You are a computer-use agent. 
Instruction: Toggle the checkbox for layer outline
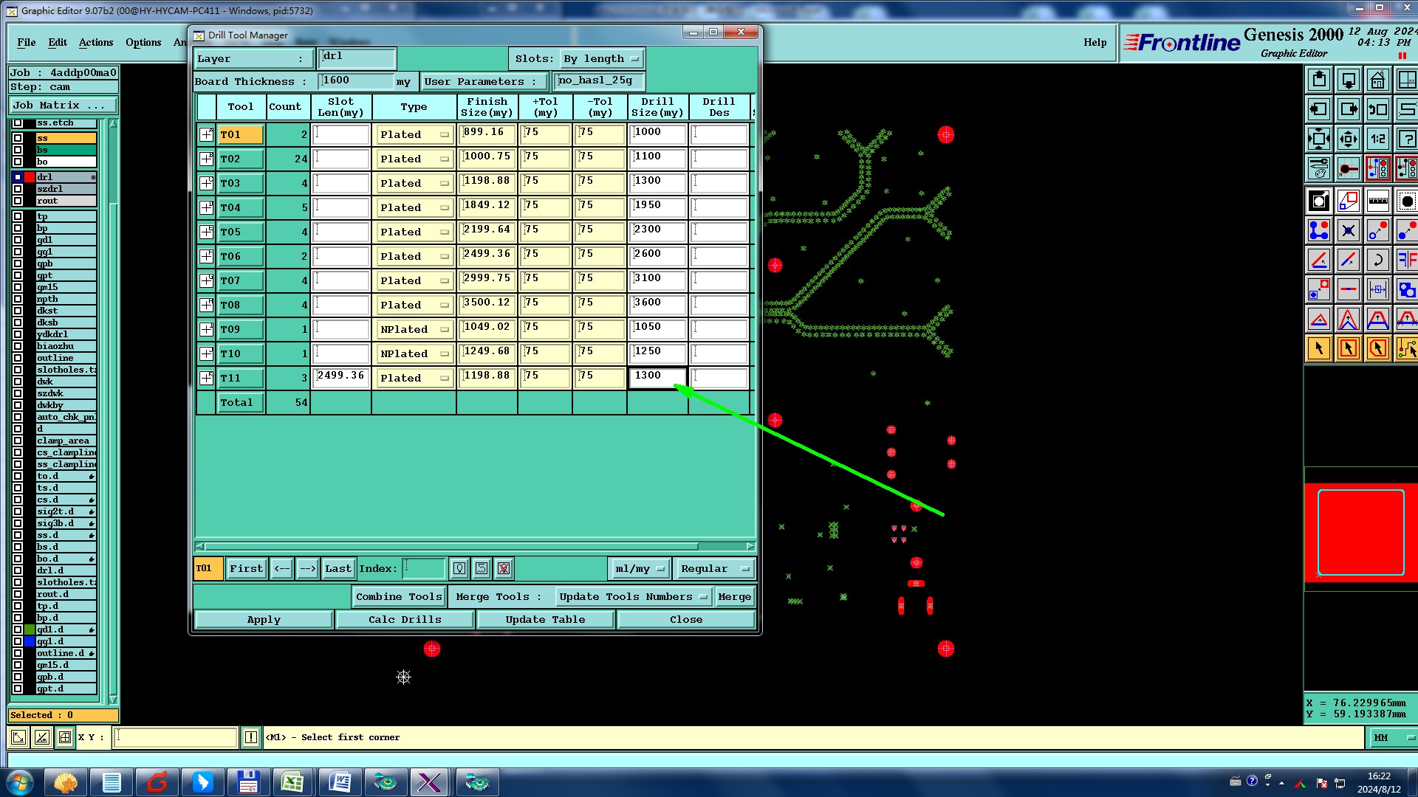(x=18, y=358)
